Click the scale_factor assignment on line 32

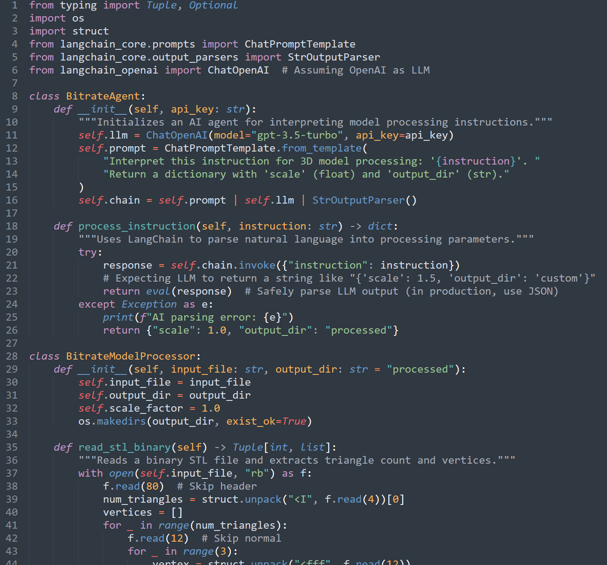point(149,408)
